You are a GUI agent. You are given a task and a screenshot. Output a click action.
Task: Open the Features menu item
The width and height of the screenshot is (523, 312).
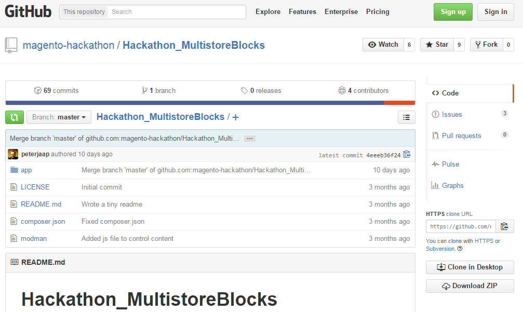(x=302, y=11)
